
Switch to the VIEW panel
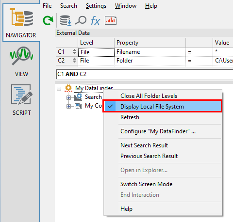click(x=21, y=62)
